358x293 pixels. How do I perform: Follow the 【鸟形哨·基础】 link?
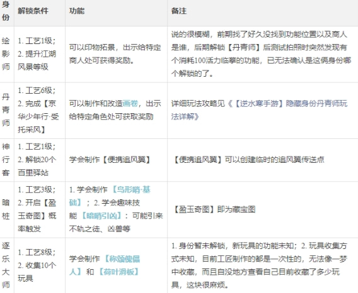110,196
